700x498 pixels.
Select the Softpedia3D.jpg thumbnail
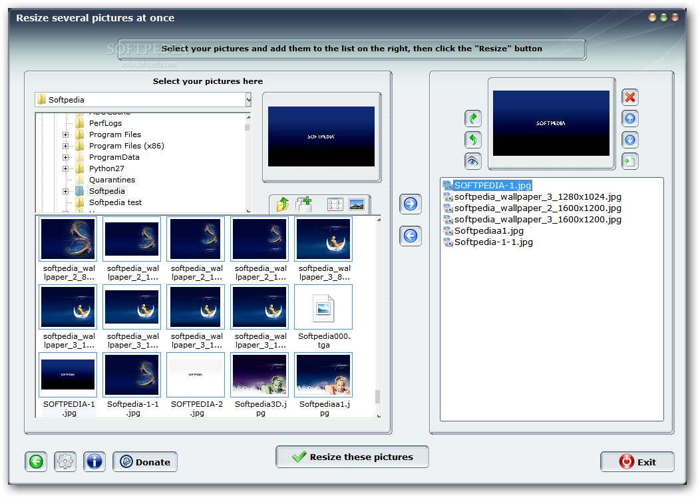point(260,375)
